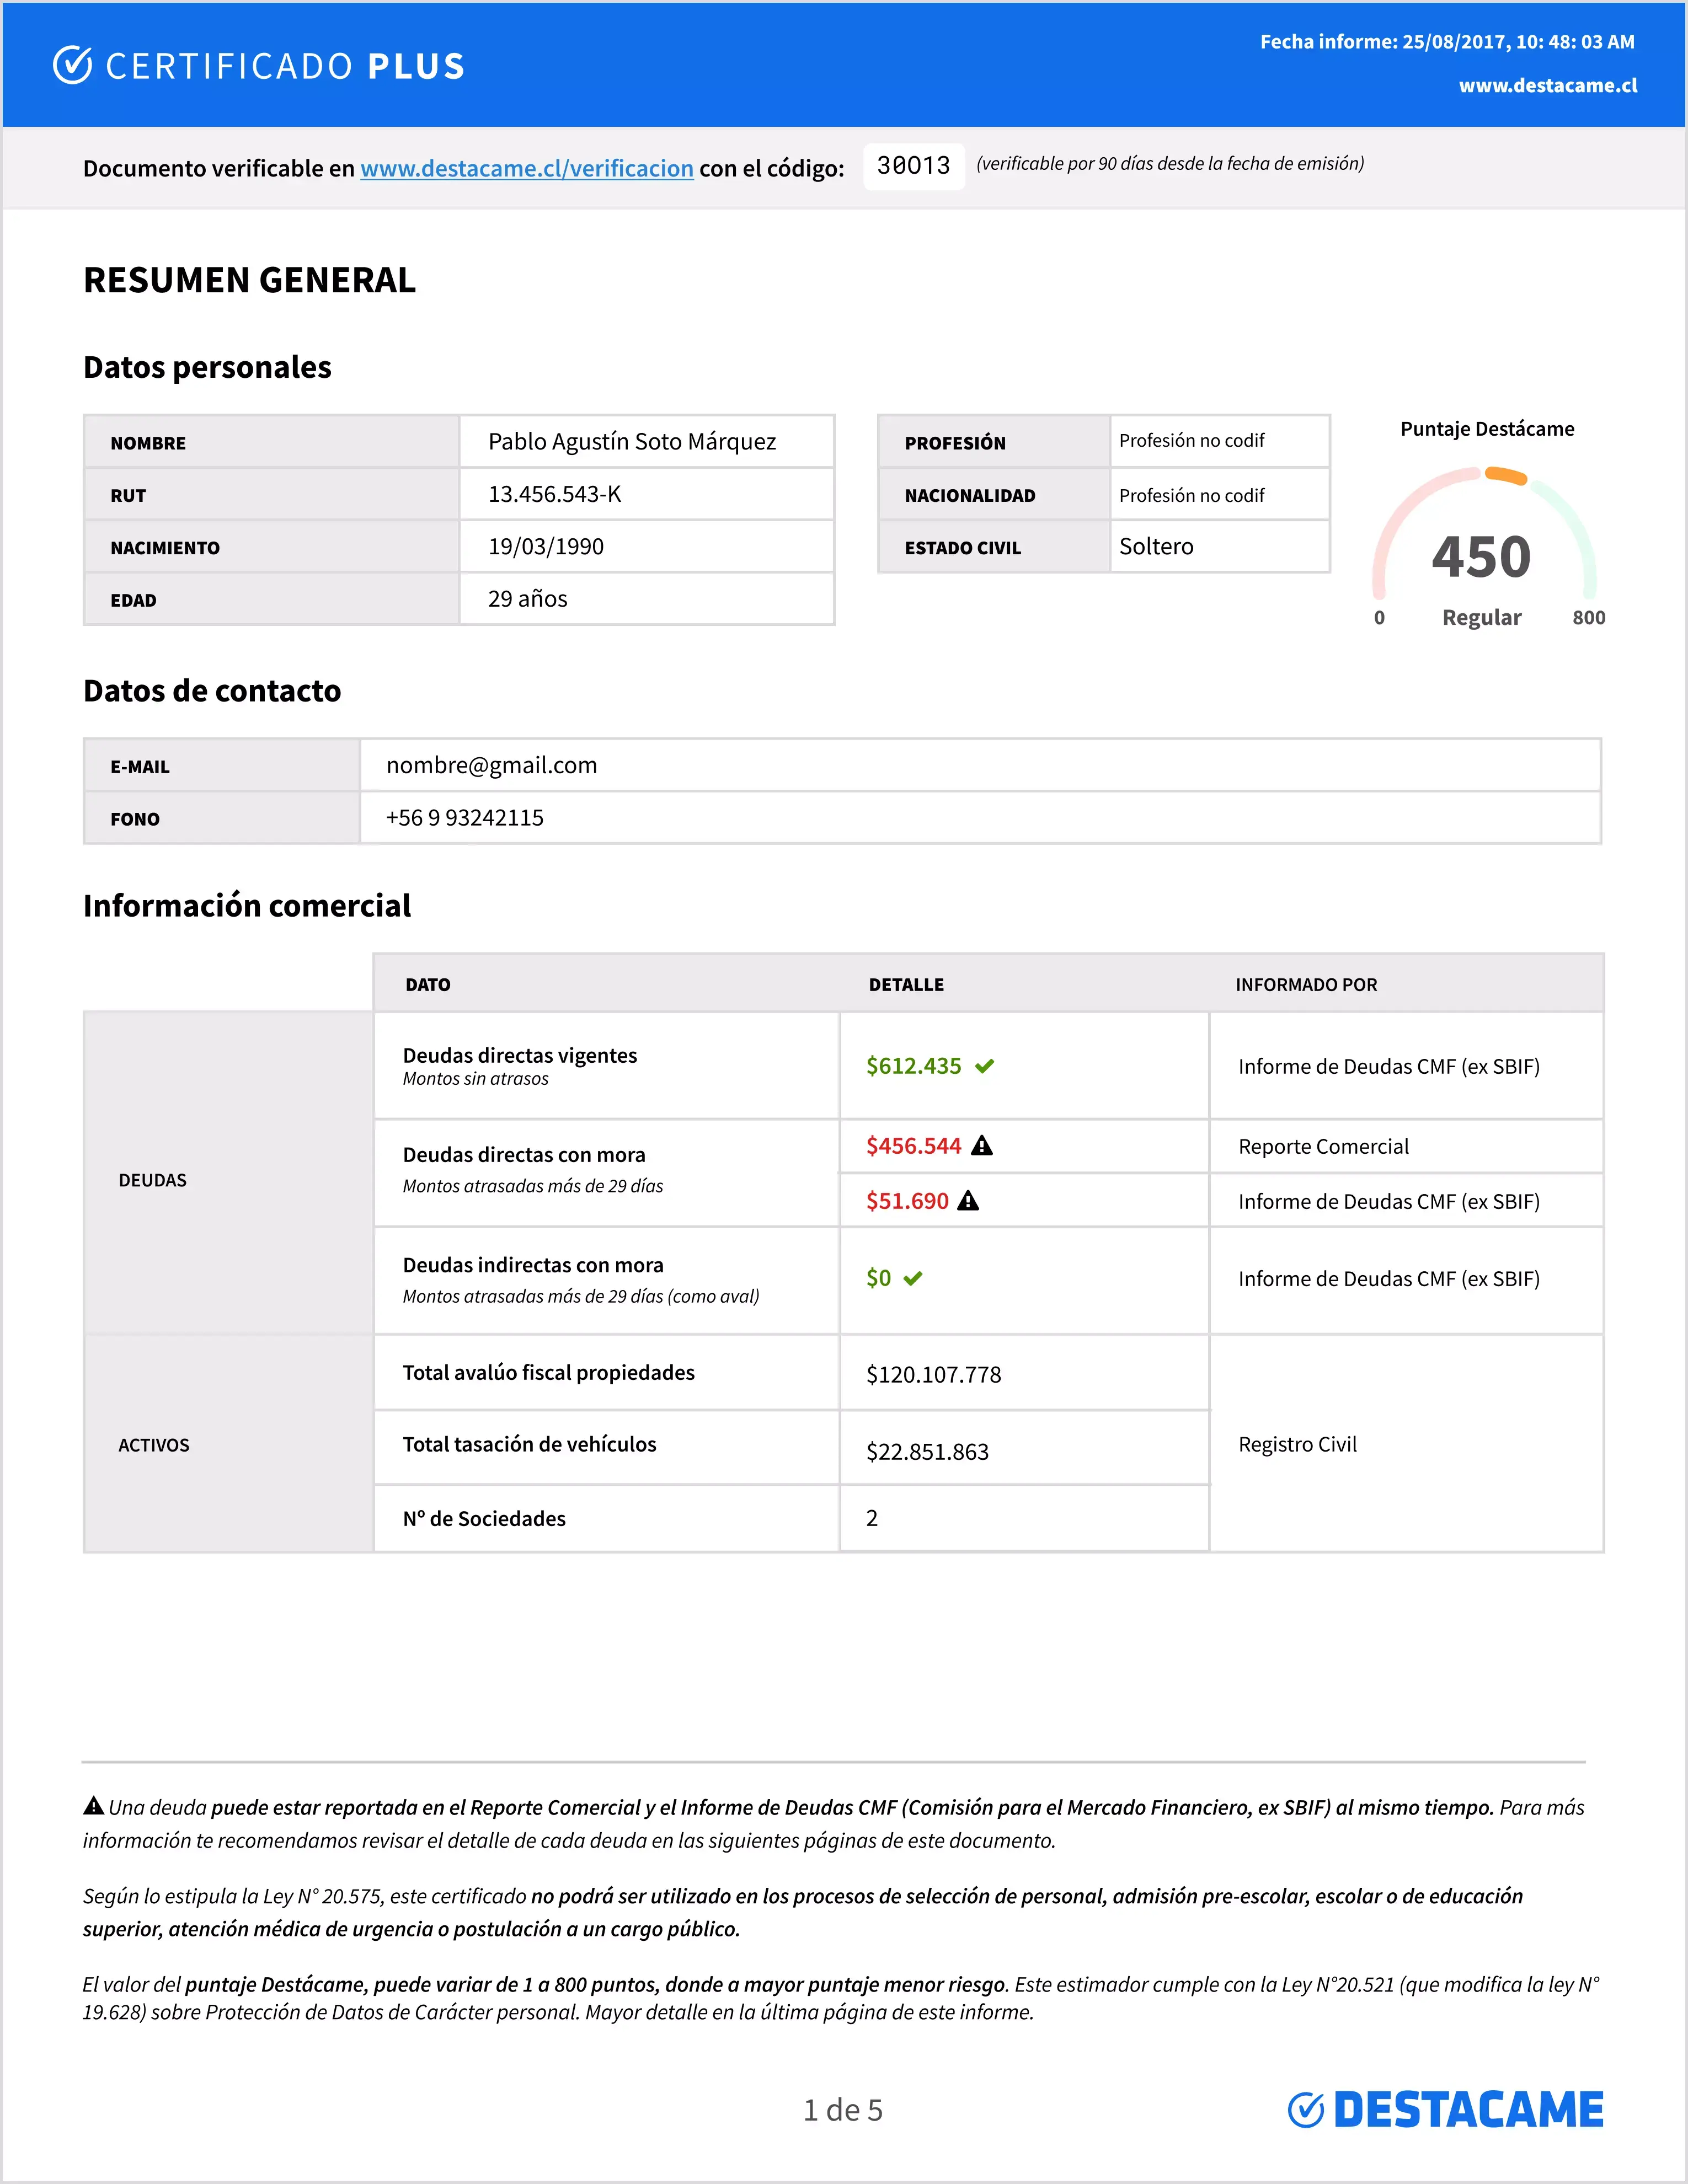The height and width of the screenshot is (2184, 1688).
Task: Click the DATO column header
Action: (x=428, y=985)
